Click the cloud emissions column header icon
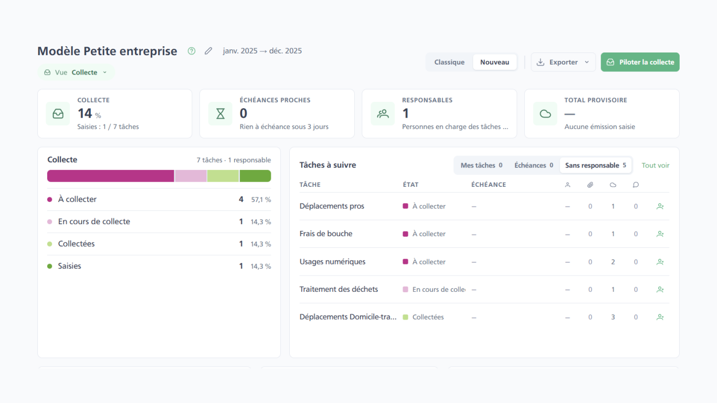This screenshot has width=717, height=403. [613, 185]
